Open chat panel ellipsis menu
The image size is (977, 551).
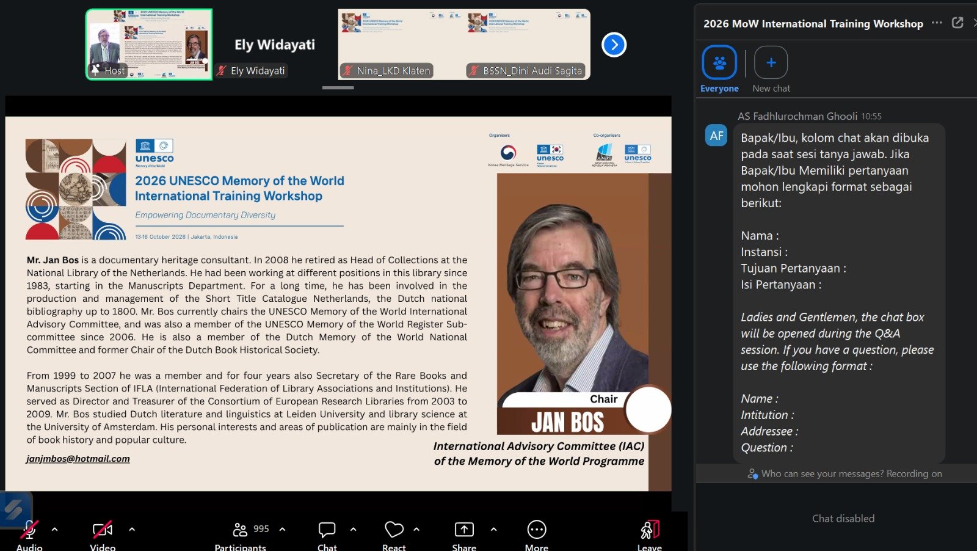(x=937, y=23)
